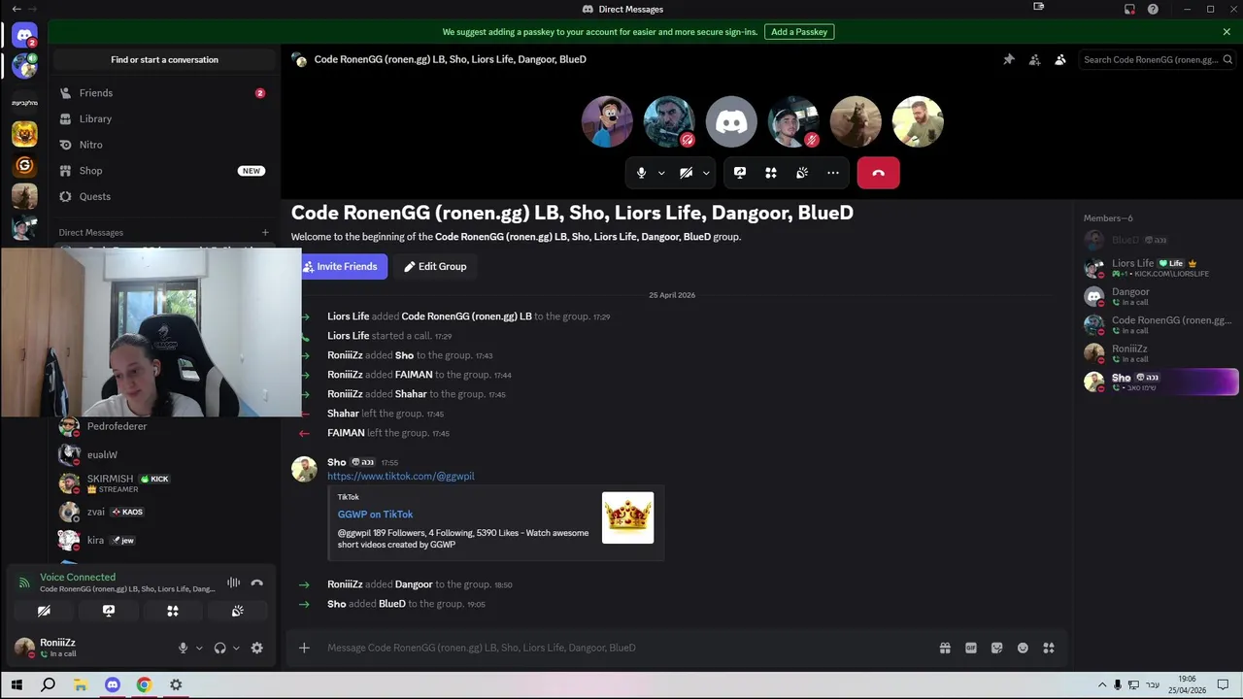The image size is (1243, 699).
Task: Open Find or start a conversation
Action: (164, 59)
